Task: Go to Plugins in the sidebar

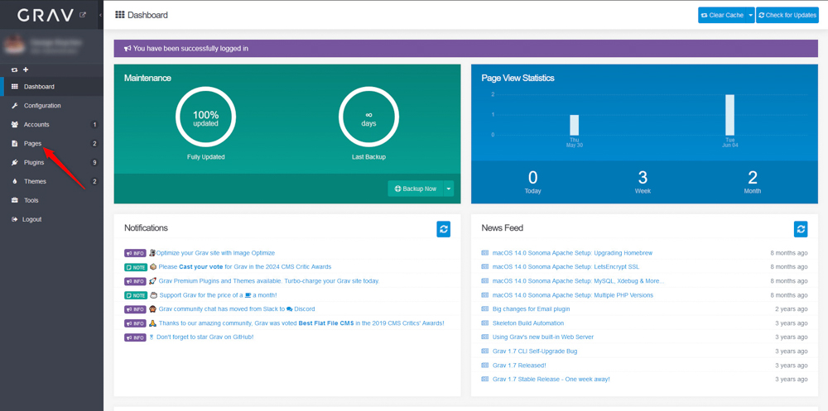Action: click(x=34, y=163)
